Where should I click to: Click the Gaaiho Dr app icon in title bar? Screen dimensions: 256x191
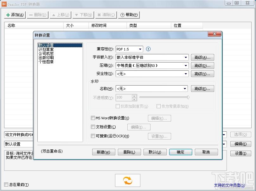(4, 4)
